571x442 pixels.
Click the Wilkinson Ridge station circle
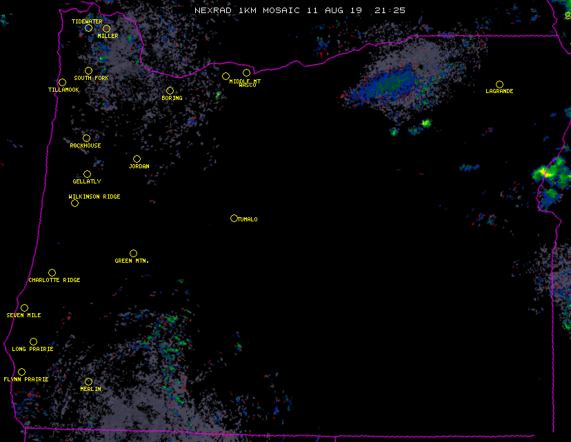point(74,203)
